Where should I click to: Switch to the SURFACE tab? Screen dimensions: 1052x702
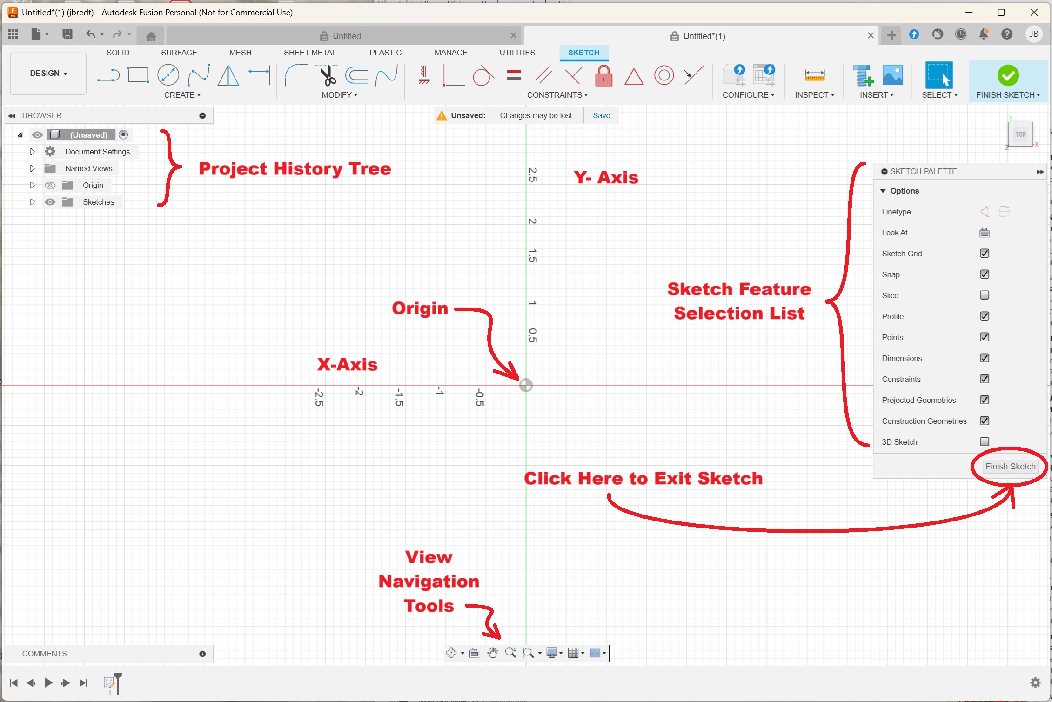179,53
